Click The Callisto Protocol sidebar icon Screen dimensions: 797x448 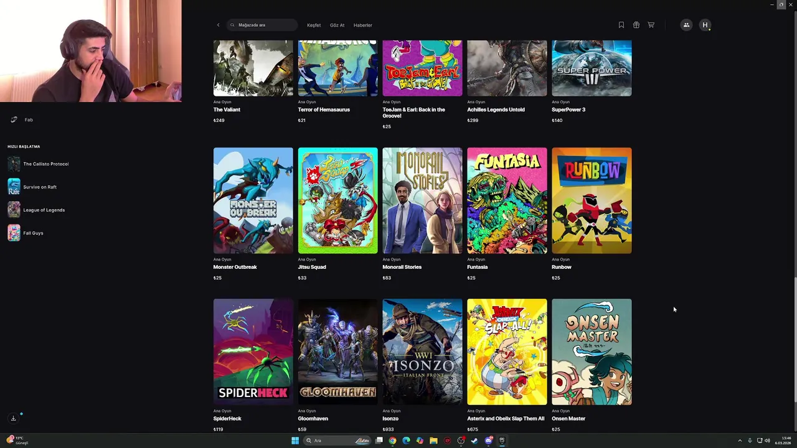tap(14, 164)
